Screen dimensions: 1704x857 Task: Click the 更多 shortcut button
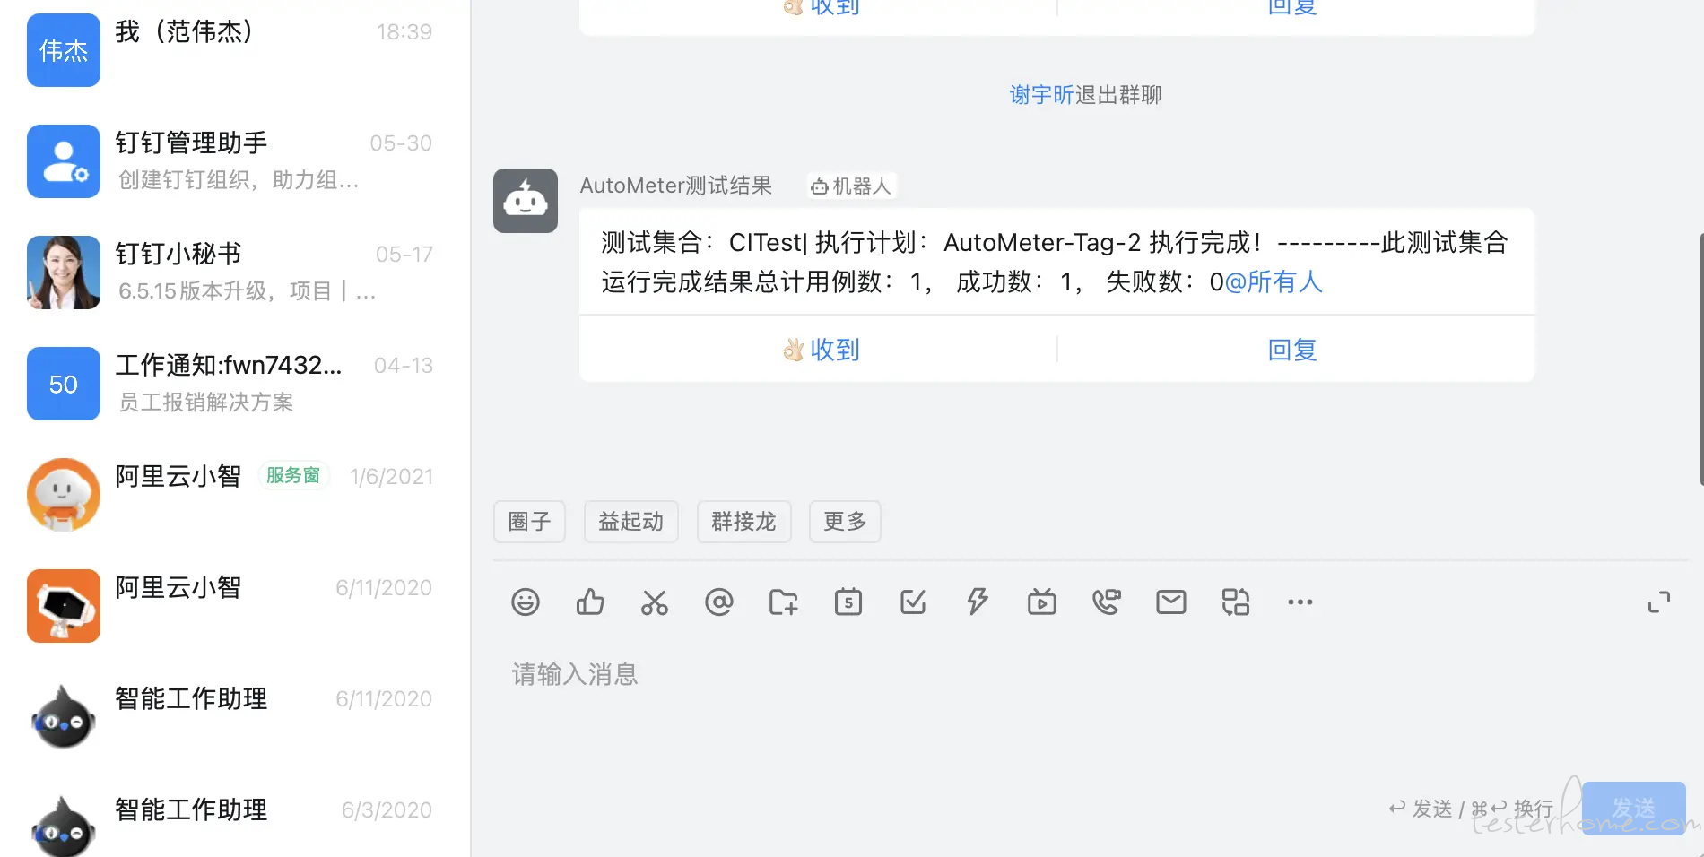pos(845,522)
